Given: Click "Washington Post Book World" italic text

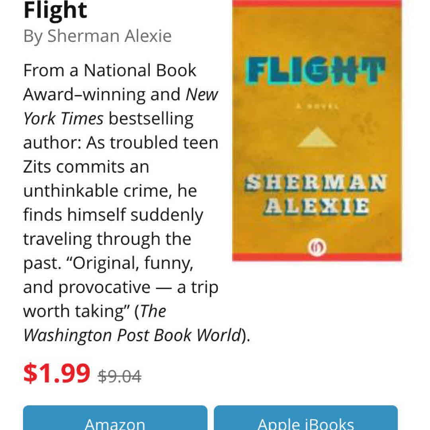Looking at the screenshot, I should [132, 335].
